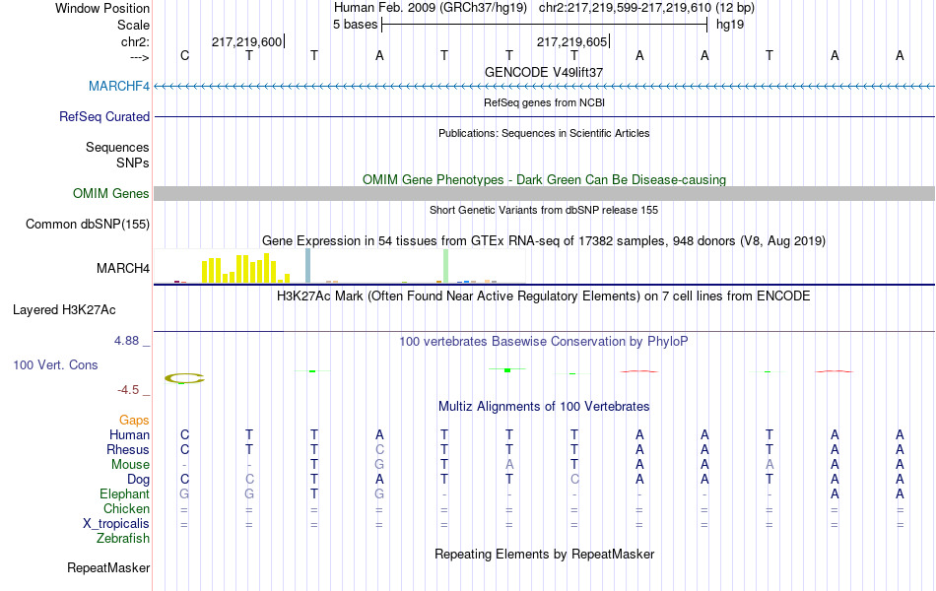Image resolution: width=936 pixels, height=591 pixels.
Task: Click 'Publications: Sequences in Scientific Articles' title
Action: point(544,133)
